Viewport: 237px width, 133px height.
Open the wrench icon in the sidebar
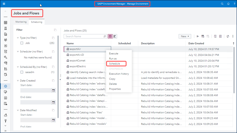(x=6, y=57)
